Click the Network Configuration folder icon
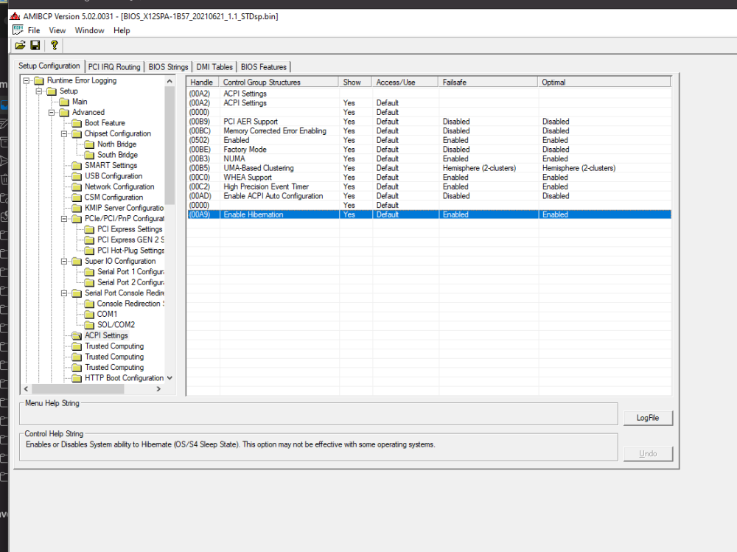The image size is (737, 552). 77,187
